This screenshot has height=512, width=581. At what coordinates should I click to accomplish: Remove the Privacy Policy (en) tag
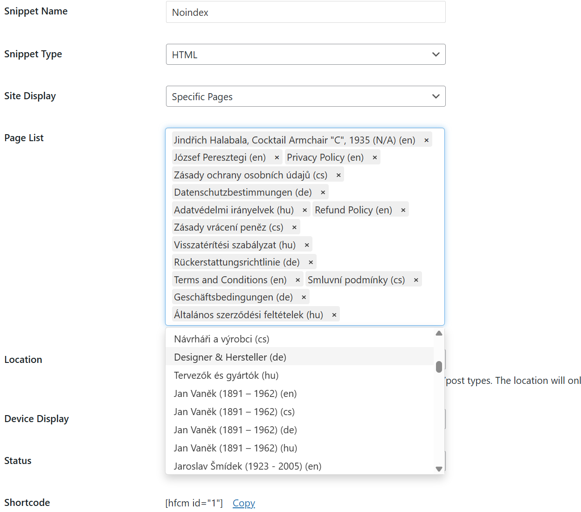(374, 158)
